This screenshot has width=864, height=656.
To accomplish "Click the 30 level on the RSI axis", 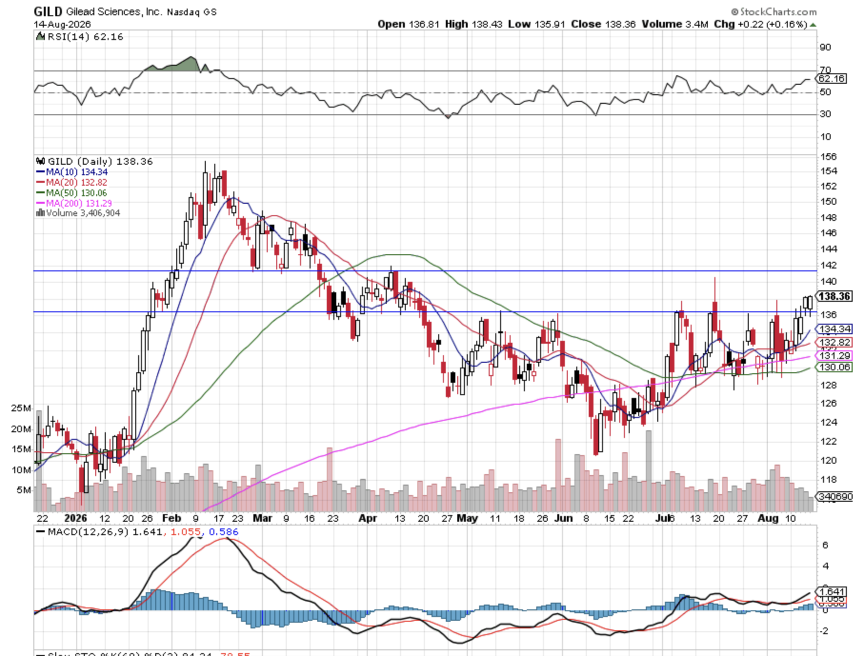I will tap(825, 114).
